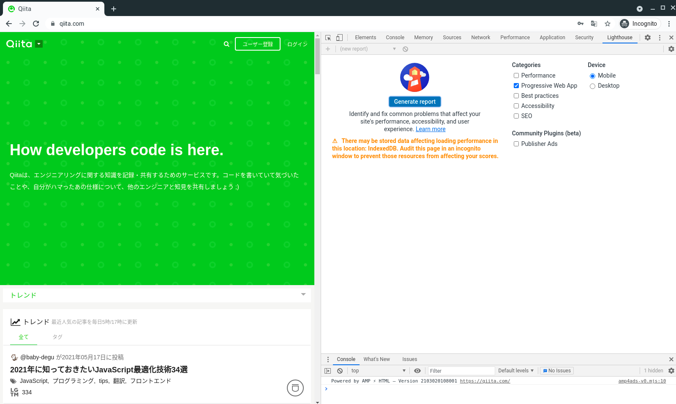Open @baby-degu author profile
Screen dimensions: 676x404
37,357
